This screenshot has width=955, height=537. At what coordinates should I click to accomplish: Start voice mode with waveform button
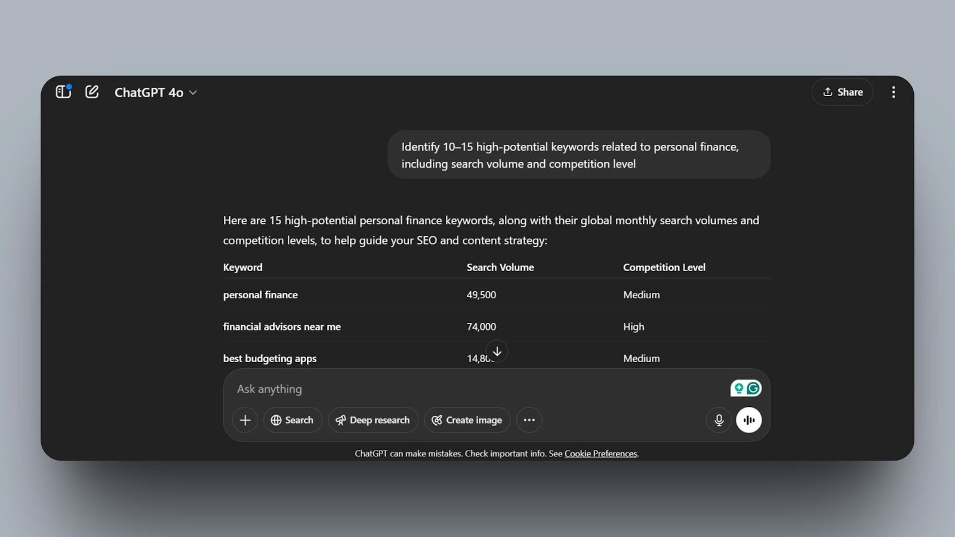748,420
